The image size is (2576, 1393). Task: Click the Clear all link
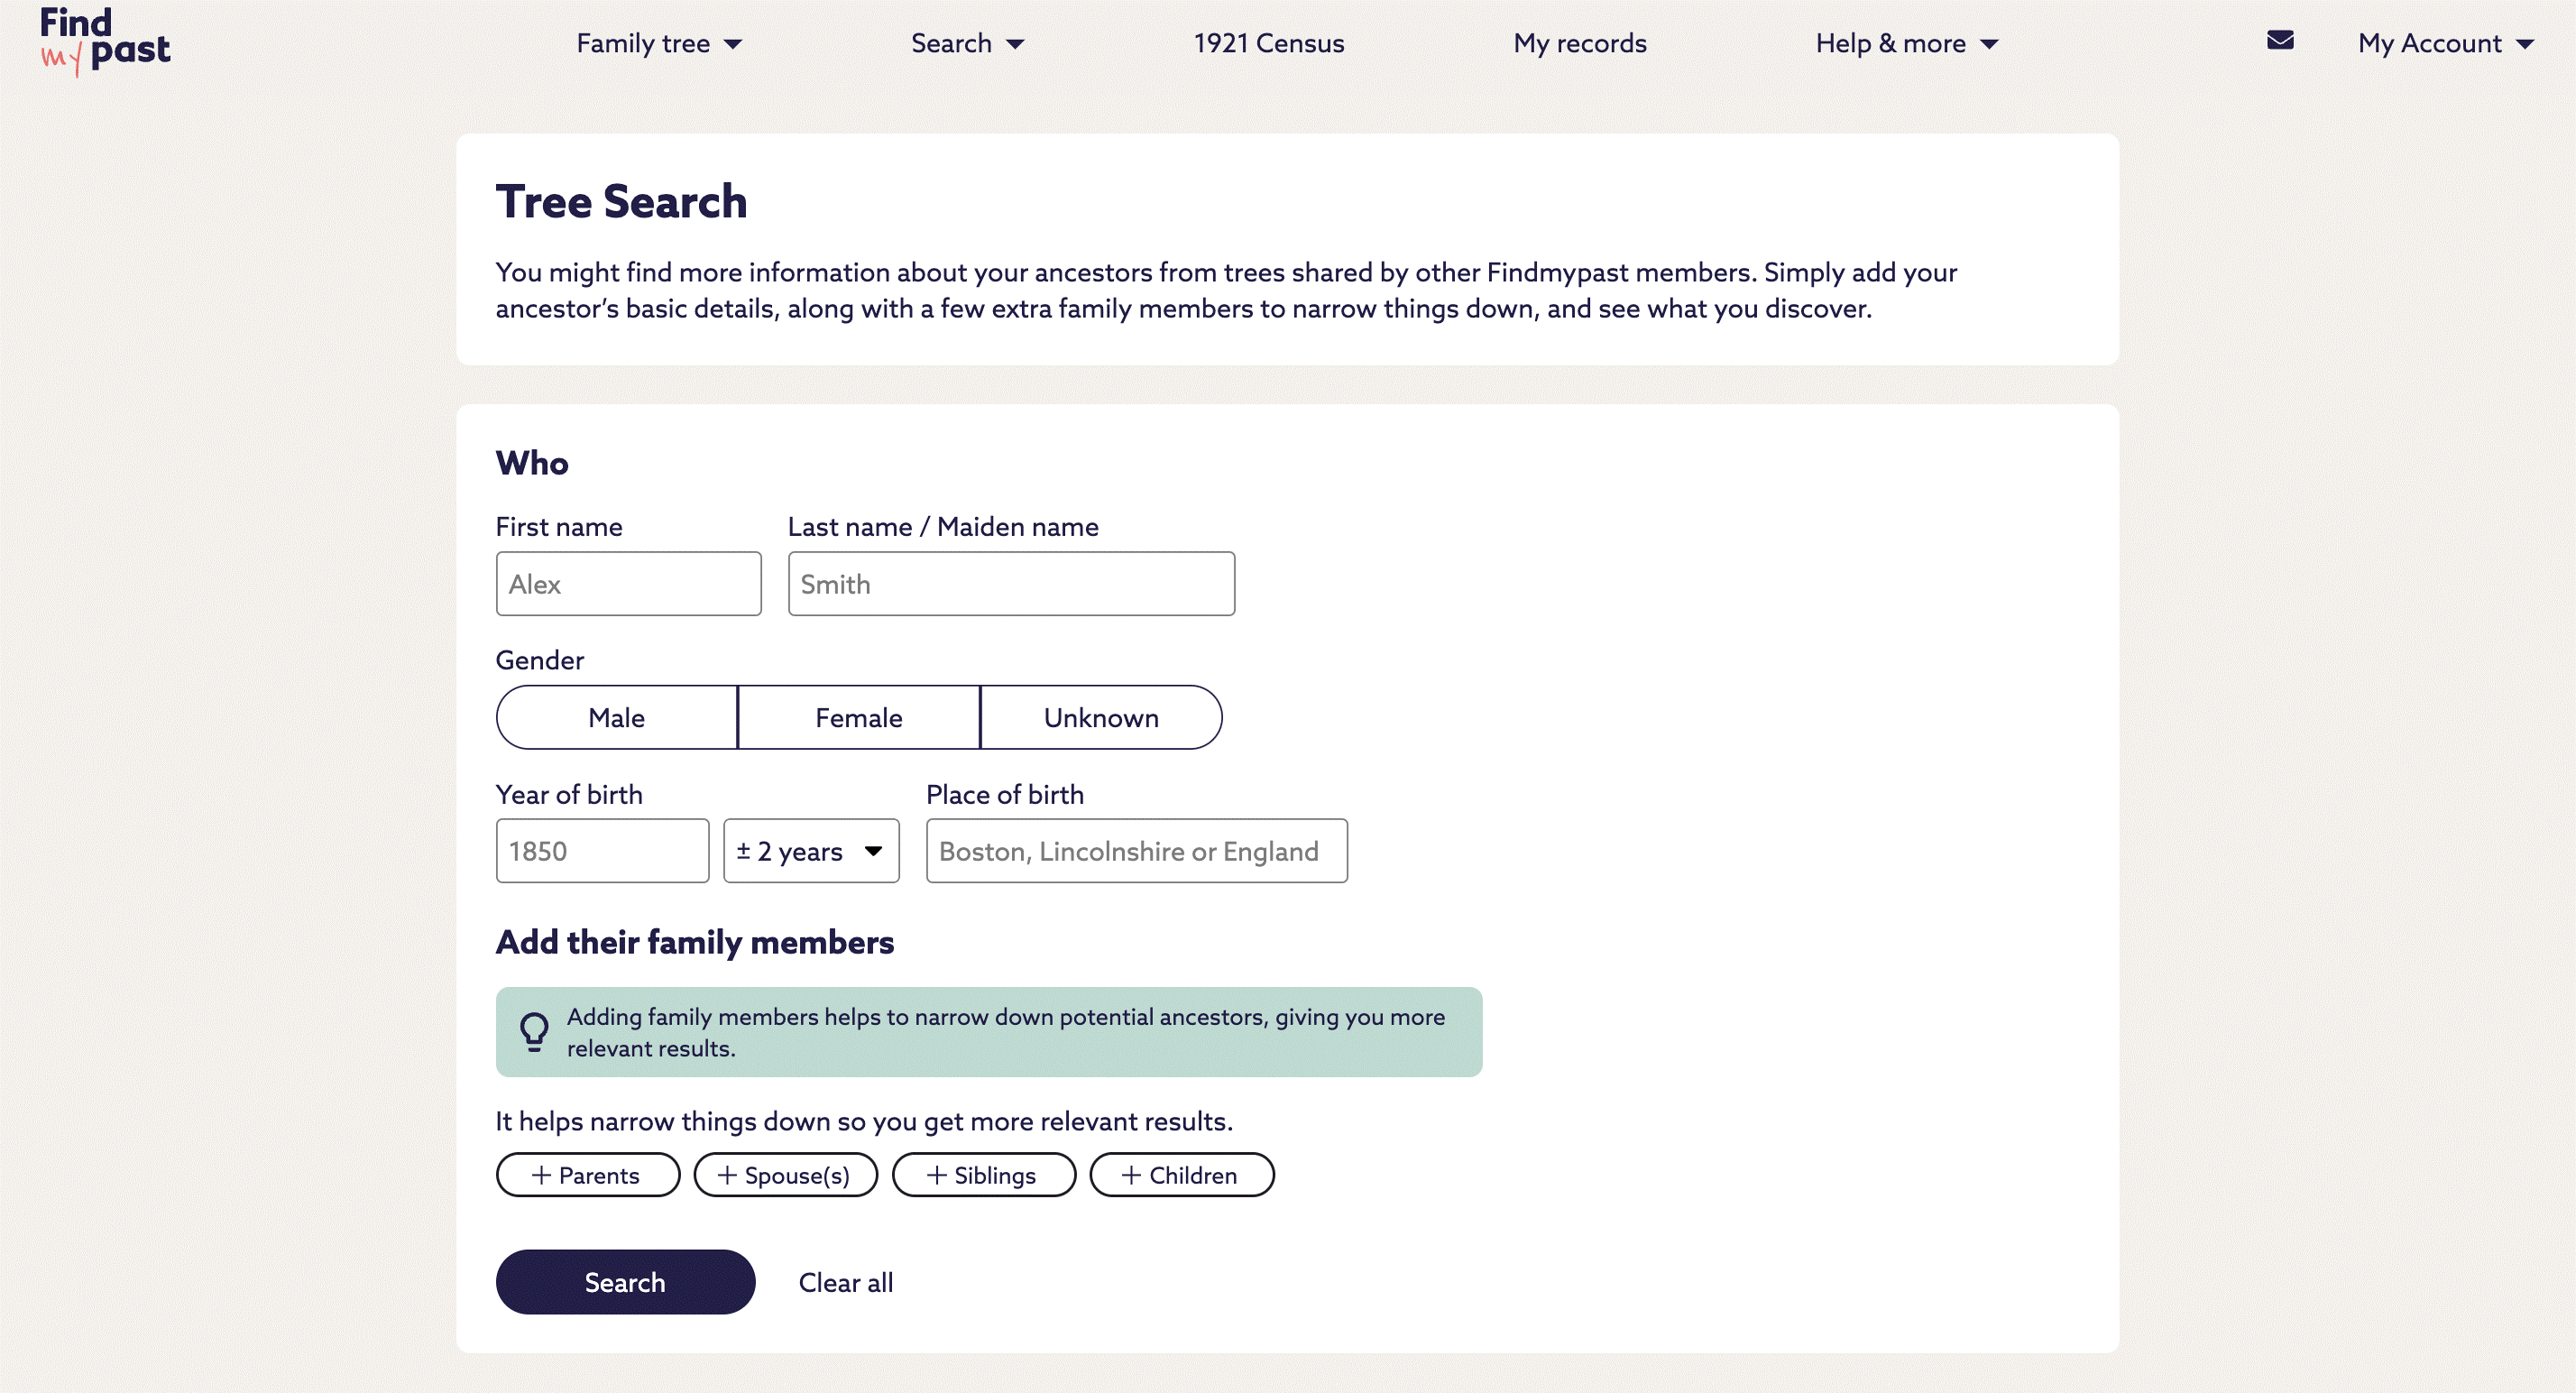[x=845, y=1282]
